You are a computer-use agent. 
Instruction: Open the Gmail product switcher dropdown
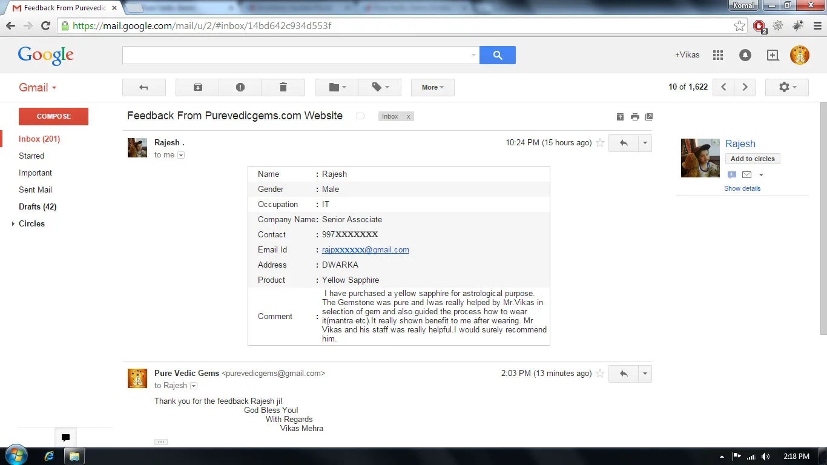[38, 88]
